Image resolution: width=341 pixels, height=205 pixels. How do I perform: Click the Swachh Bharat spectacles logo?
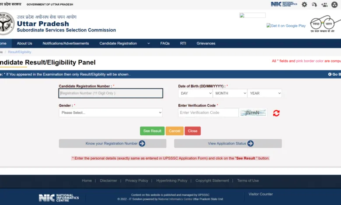325,24
